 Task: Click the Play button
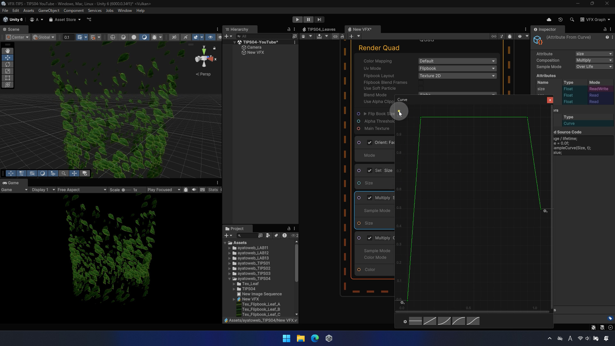(x=297, y=20)
